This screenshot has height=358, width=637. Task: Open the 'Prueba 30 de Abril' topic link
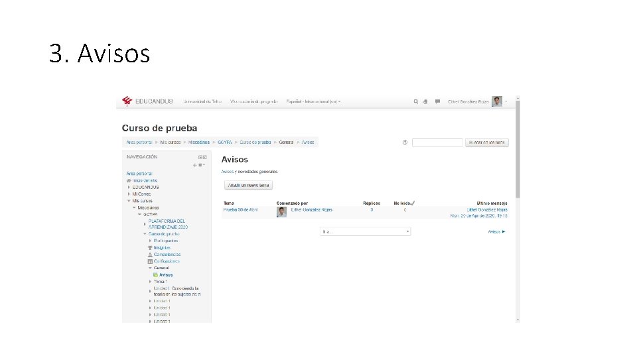(x=240, y=210)
